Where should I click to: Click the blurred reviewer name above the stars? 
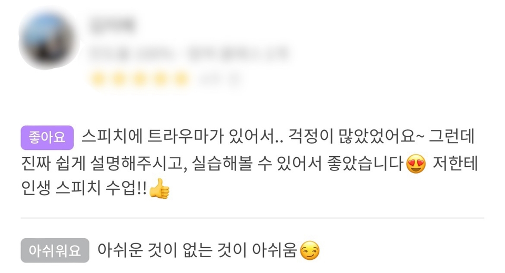tap(112, 25)
